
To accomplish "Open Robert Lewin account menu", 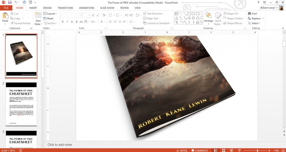I will (269, 8).
